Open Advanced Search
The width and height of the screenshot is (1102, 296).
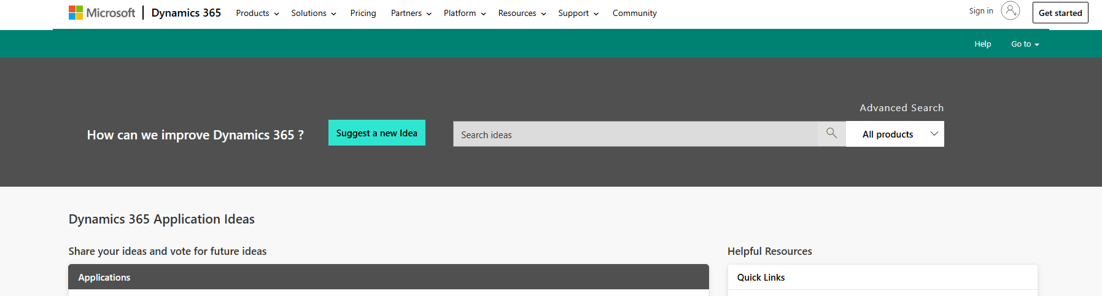[x=902, y=108]
